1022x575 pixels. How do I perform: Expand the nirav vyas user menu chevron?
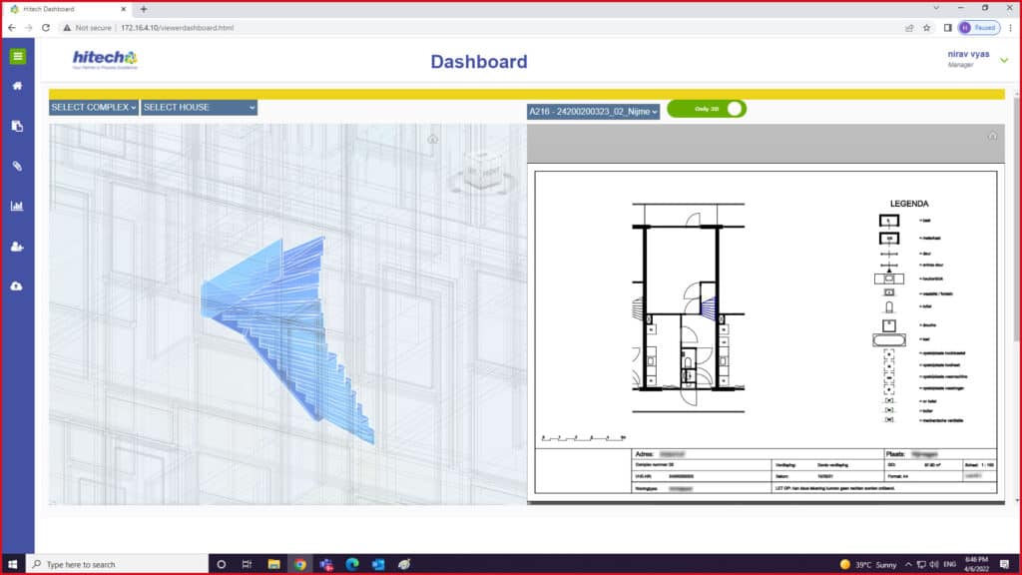click(x=1004, y=60)
